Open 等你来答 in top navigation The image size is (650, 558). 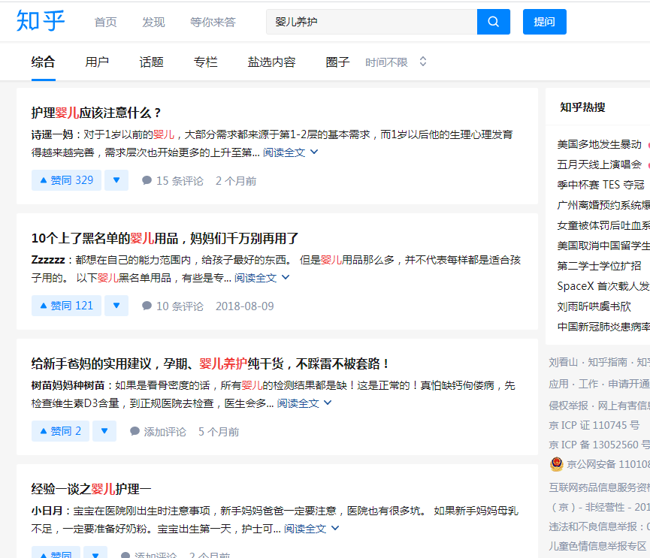click(x=213, y=22)
